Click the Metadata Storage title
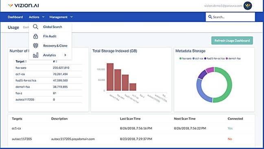Image resolution: width=264 pixels, height=149 pixels. coord(190,51)
